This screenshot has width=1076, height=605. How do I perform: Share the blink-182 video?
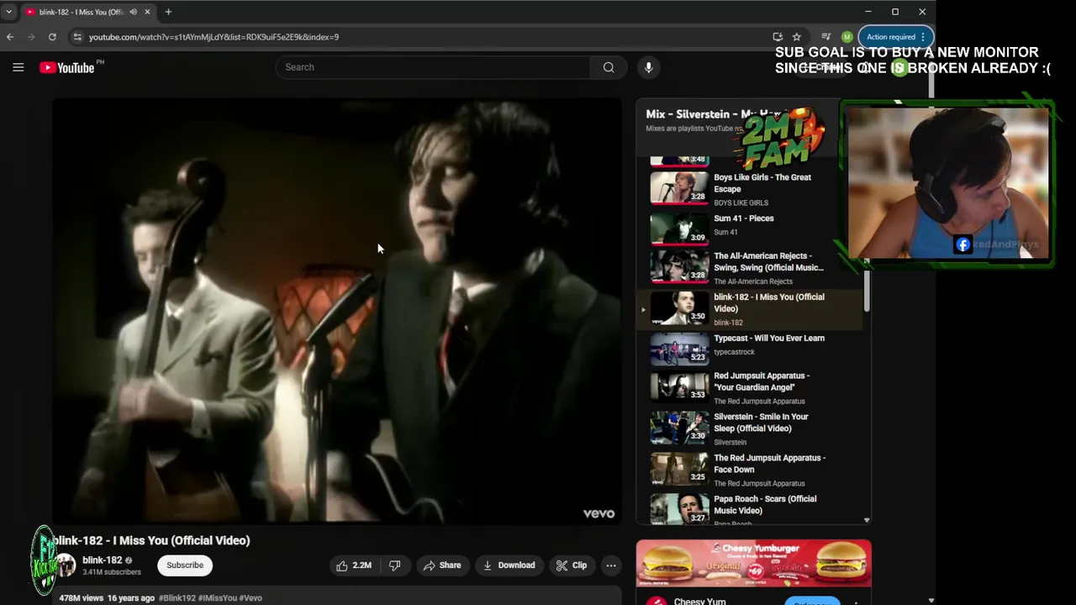coord(442,566)
